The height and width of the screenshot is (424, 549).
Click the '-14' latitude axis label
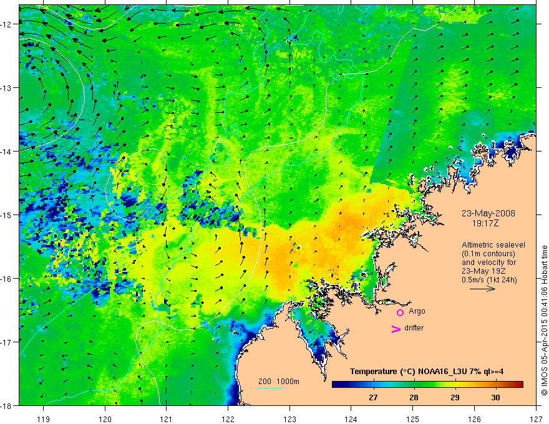[x=7, y=151]
